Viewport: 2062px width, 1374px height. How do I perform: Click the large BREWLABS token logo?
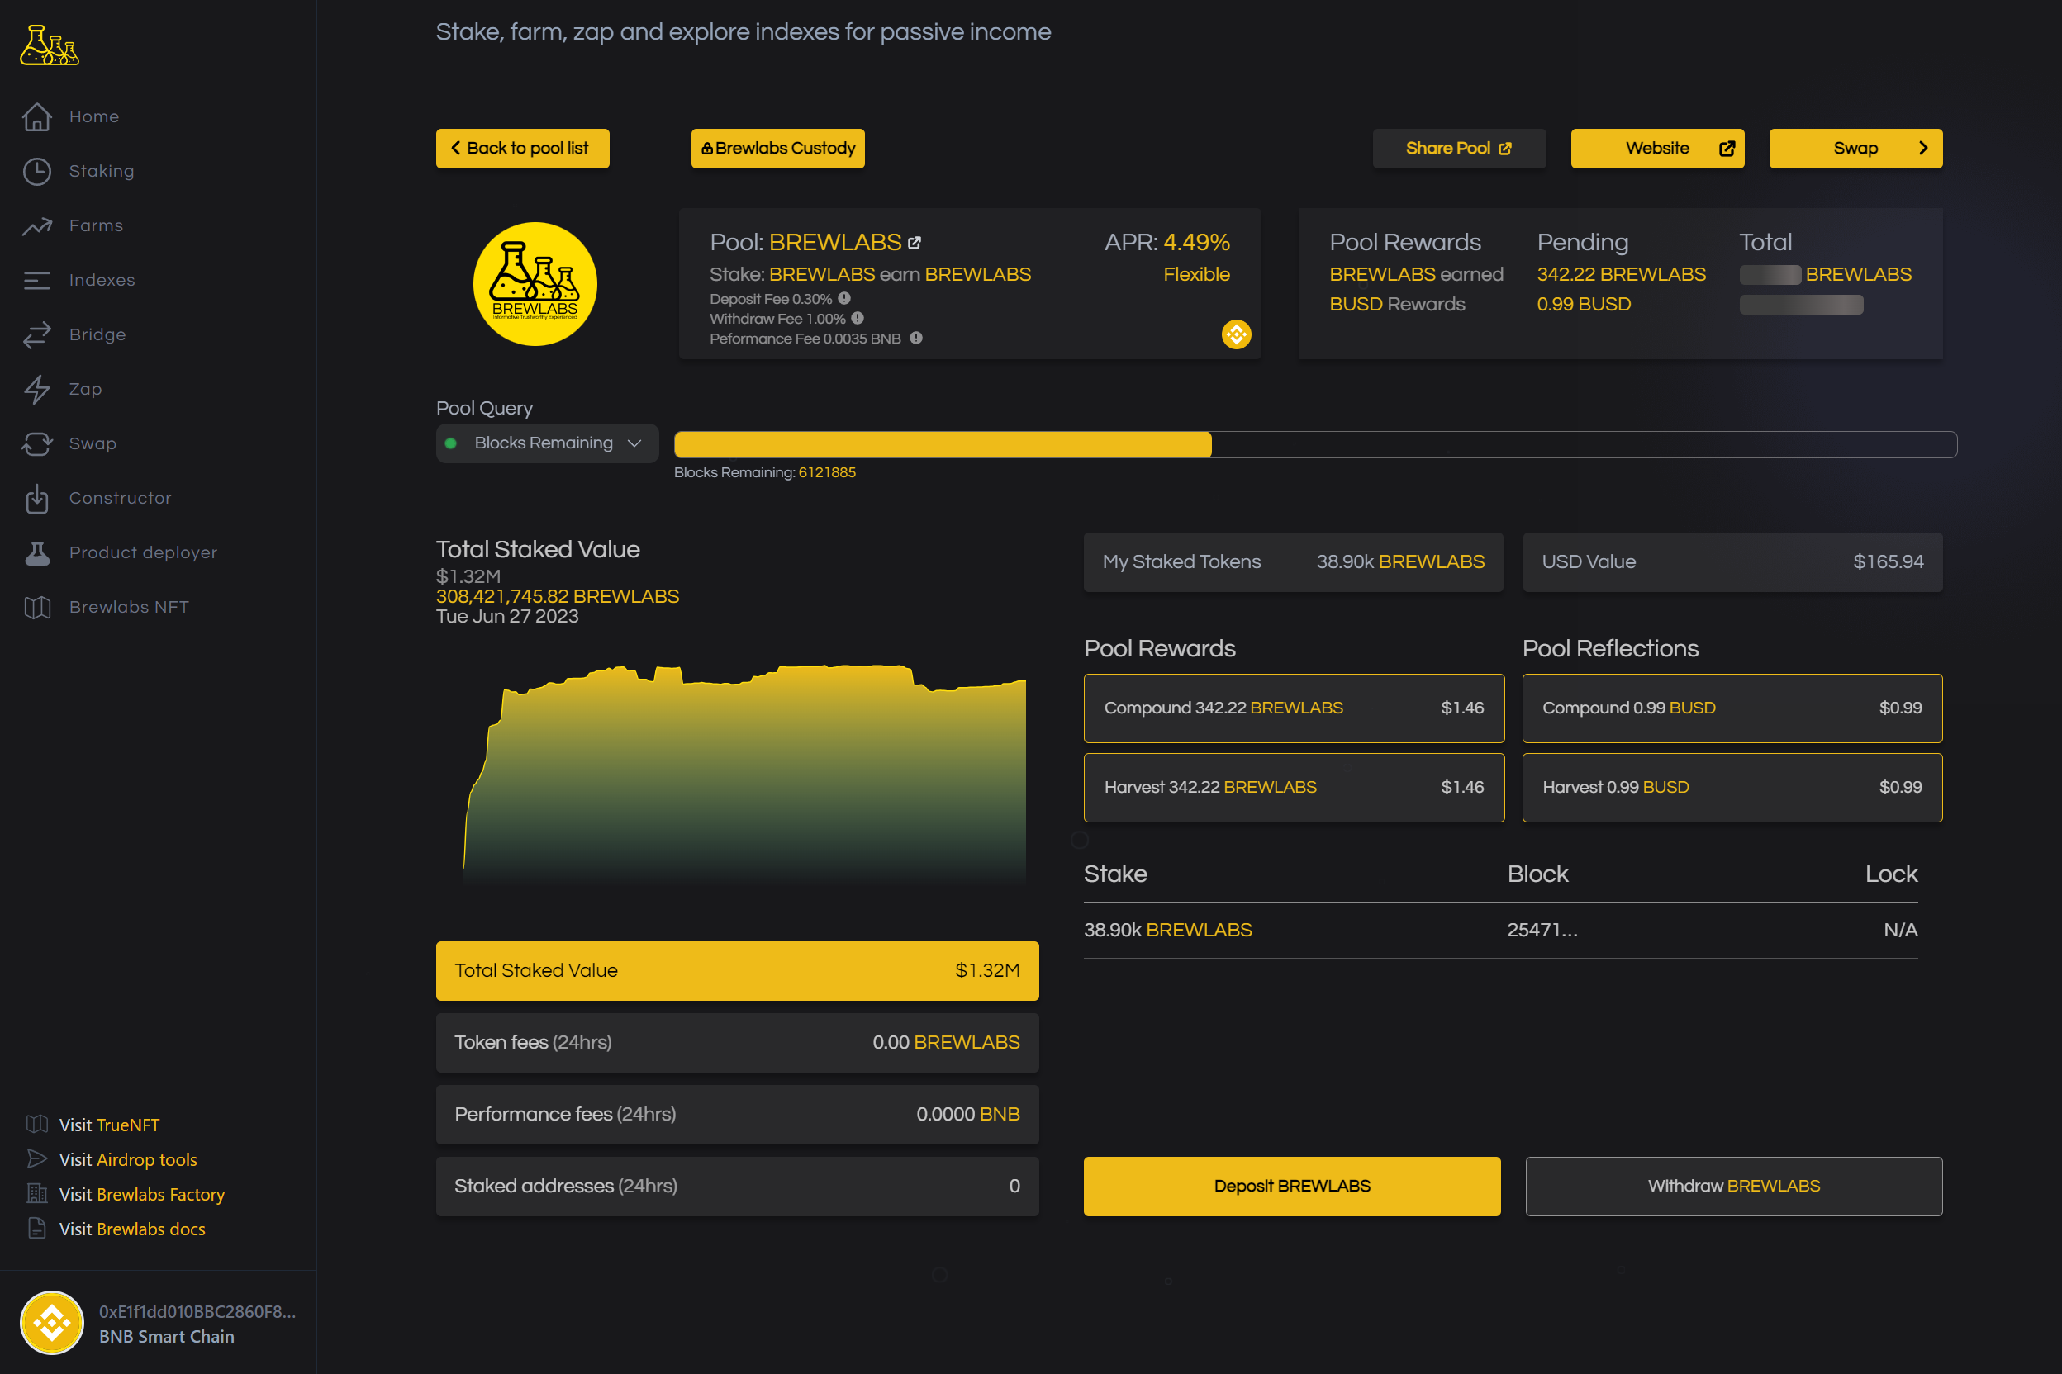coord(535,284)
